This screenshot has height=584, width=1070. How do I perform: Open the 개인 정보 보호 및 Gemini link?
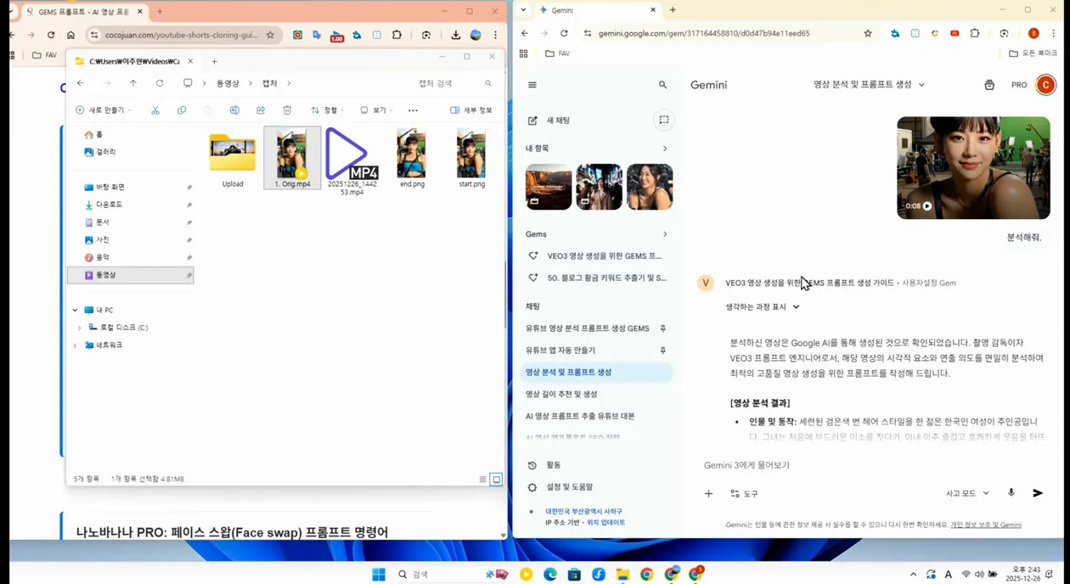pos(986,525)
